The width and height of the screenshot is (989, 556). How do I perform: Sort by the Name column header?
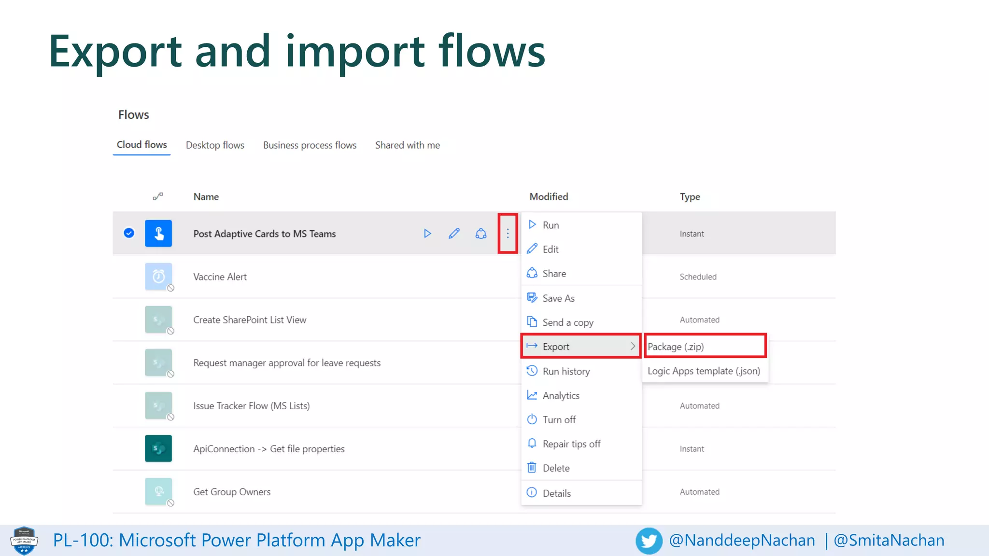click(206, 196)
